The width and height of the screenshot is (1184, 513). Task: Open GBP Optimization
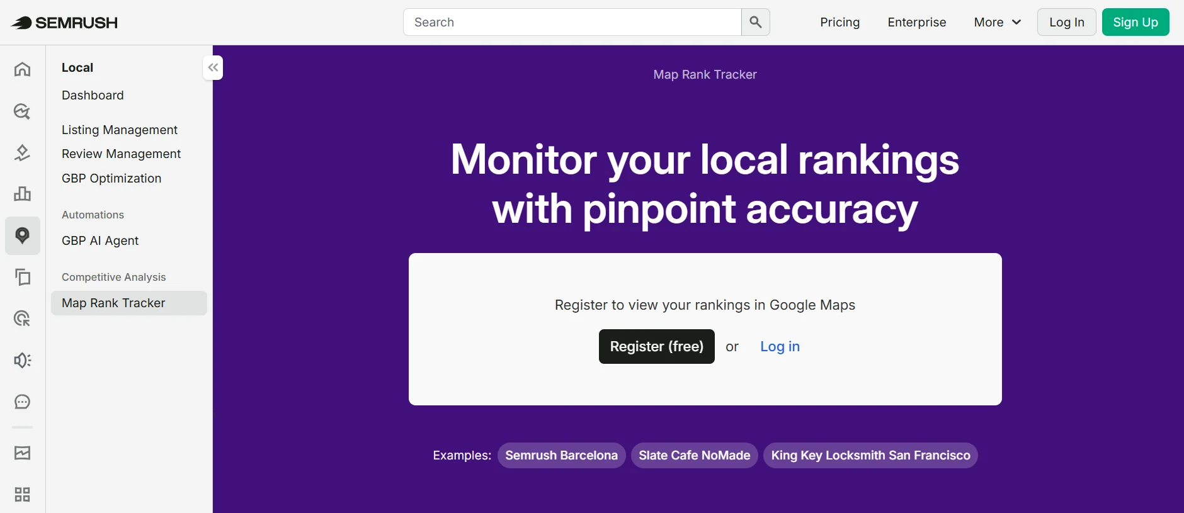coord(111,178)
